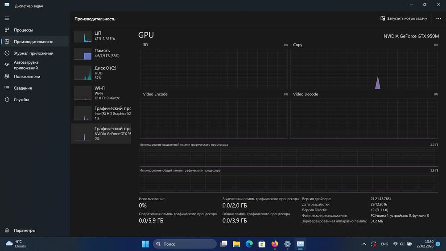Click the 0,0/5,9 ГБ GPU memory value
446x251 pixels.
point(151,221)
